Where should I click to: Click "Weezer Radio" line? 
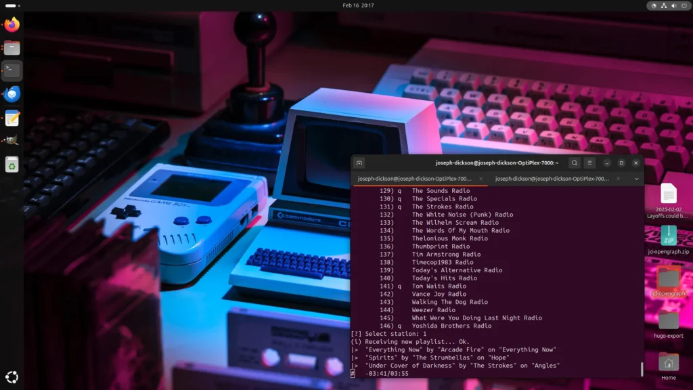pos(434,310)
